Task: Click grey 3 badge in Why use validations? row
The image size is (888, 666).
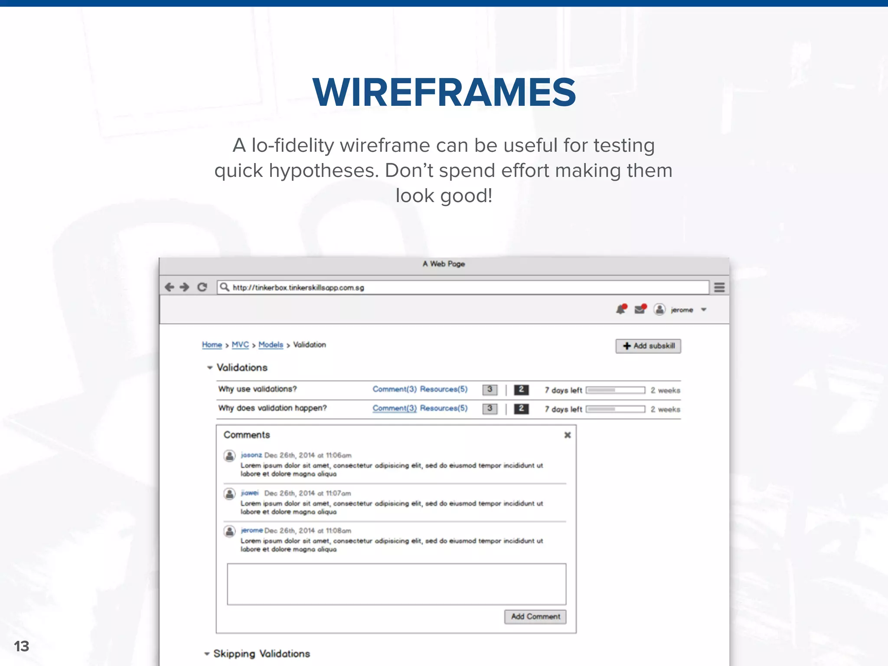Action: 490,390
